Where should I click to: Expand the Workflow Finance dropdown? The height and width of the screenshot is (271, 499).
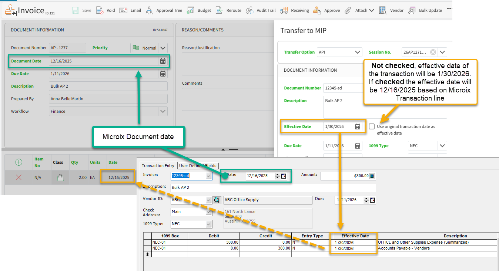163,111
